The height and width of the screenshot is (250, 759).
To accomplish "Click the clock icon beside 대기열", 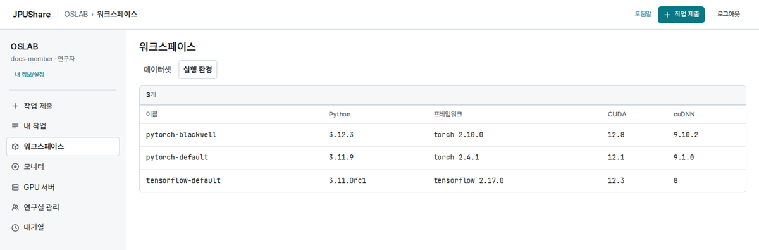I will click(15, 227).
